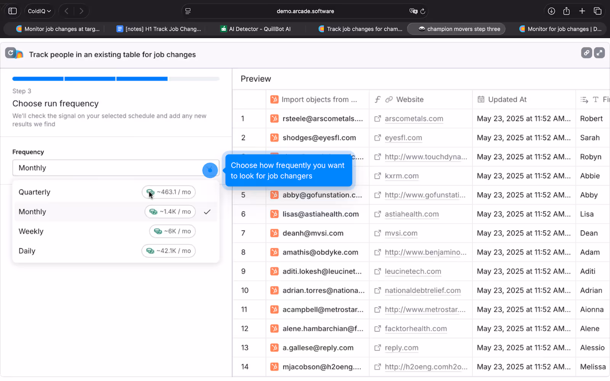Switch to 'Monitor for job changes | D...' tab
The width and height of the screenshot is (610, 381).
[x=560, y=29]
